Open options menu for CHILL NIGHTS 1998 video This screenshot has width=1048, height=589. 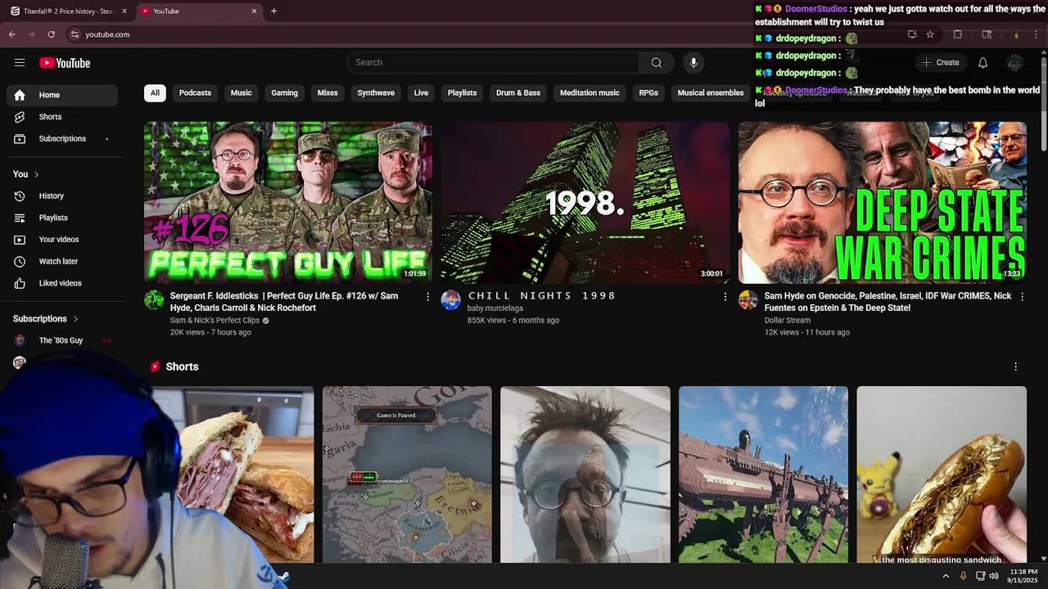(725, 297)
